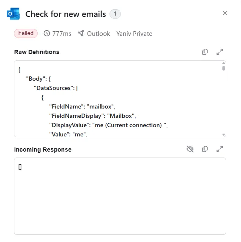Click the Raw Definitions scrollbar thumb

(224, 68)
